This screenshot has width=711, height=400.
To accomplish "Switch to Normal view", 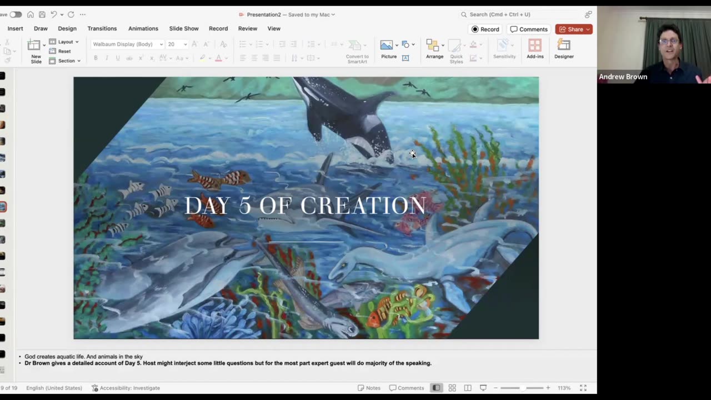I will point(437,388).
